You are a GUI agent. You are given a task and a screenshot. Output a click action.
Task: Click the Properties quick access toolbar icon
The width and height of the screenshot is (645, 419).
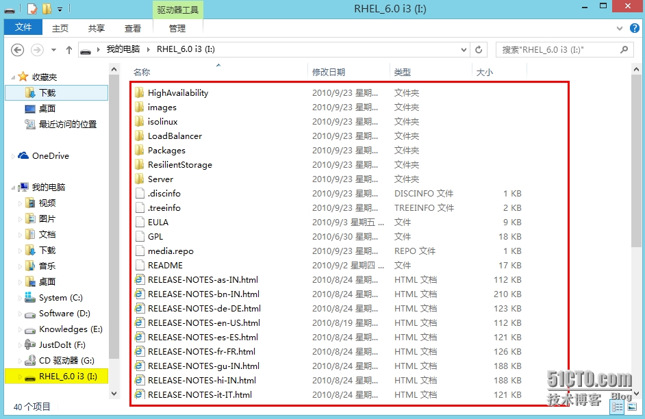point(32,9)
